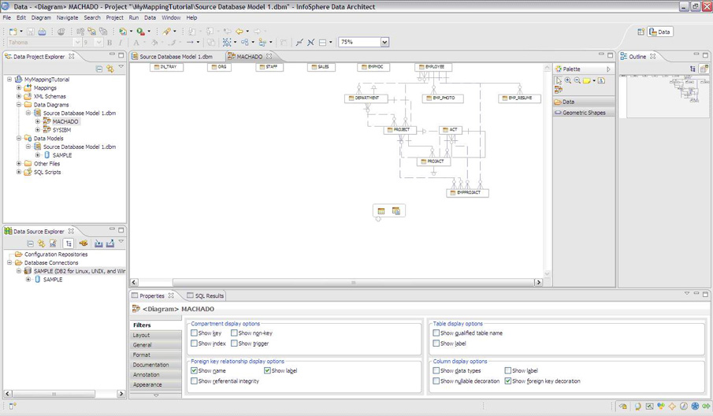Screen dimensions: 713x416
Task: Click the Outline overview mode icon
Action: [704, 69]
